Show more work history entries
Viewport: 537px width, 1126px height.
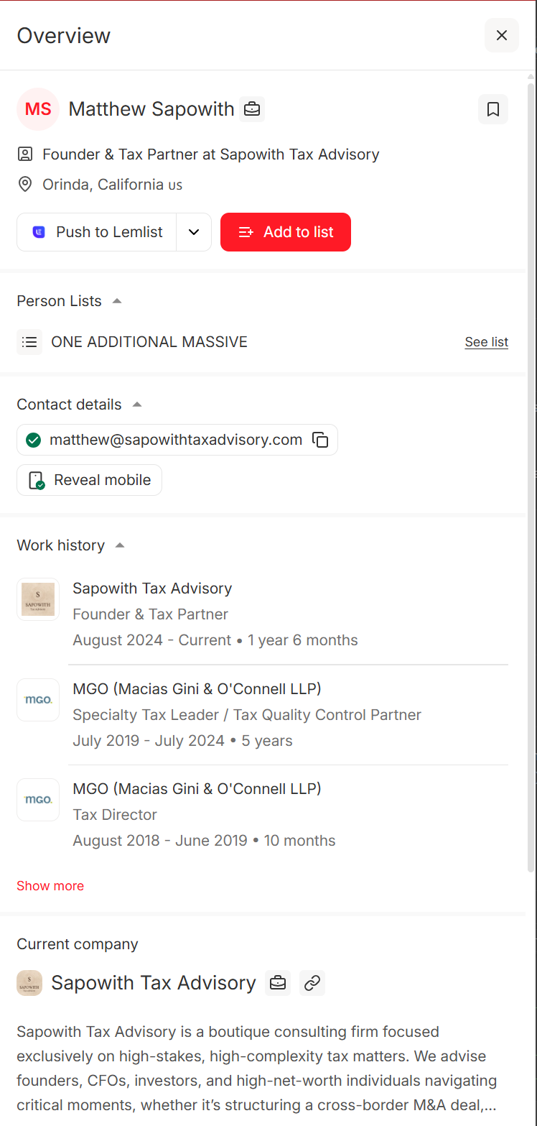click(50, 886)
